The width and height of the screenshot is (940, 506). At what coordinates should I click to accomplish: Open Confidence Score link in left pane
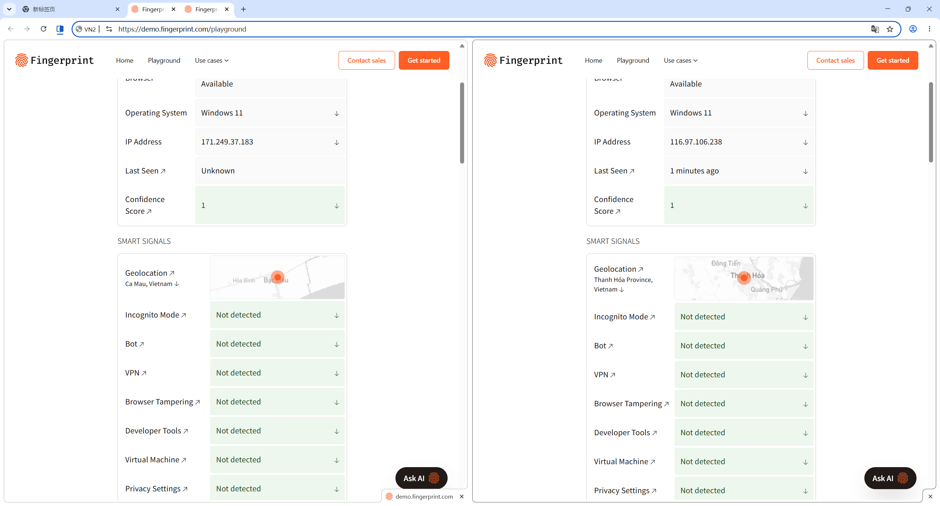(145, 205)
